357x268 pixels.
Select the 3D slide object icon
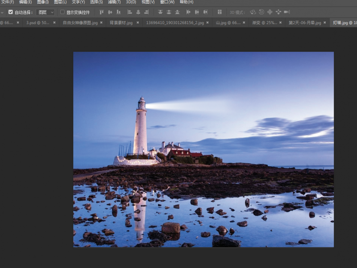[278, 12]
